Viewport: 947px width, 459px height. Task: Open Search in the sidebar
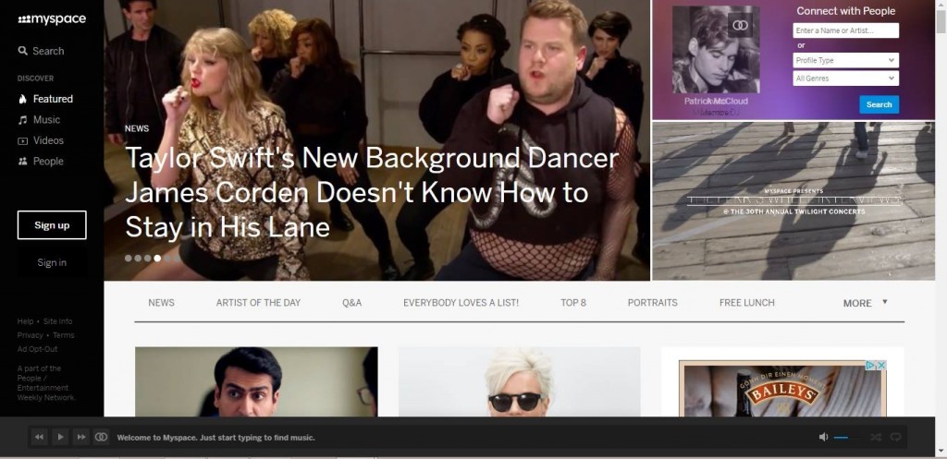(x=41, y=52)
